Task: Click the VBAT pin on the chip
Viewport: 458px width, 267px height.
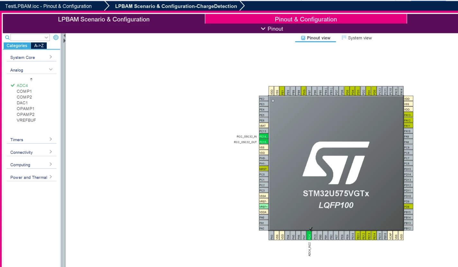Action: point(264,126)
